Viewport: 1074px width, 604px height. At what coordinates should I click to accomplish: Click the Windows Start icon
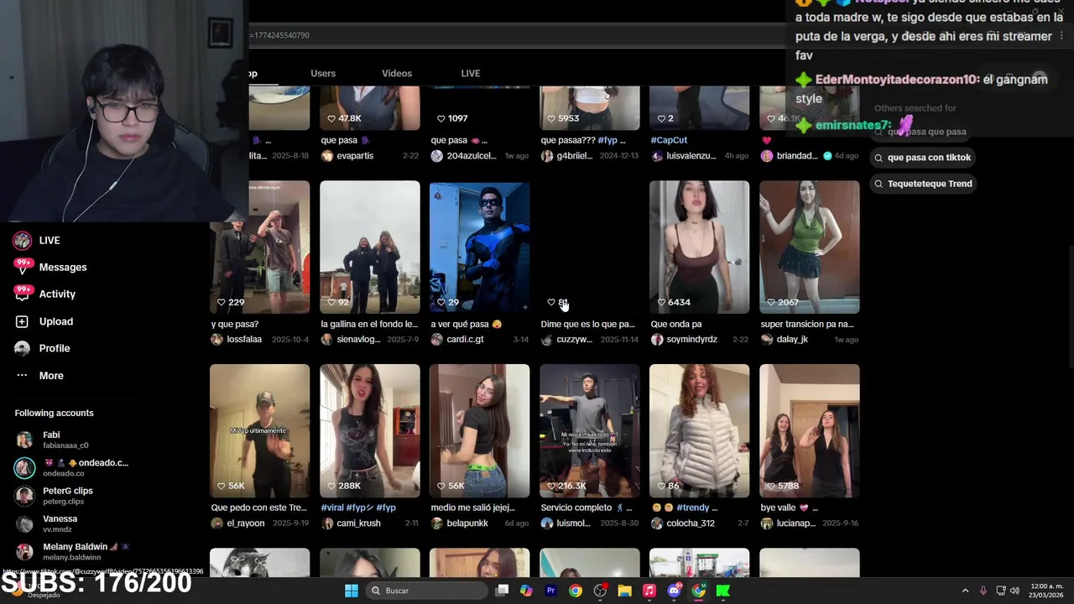click(x=352, y=591)
